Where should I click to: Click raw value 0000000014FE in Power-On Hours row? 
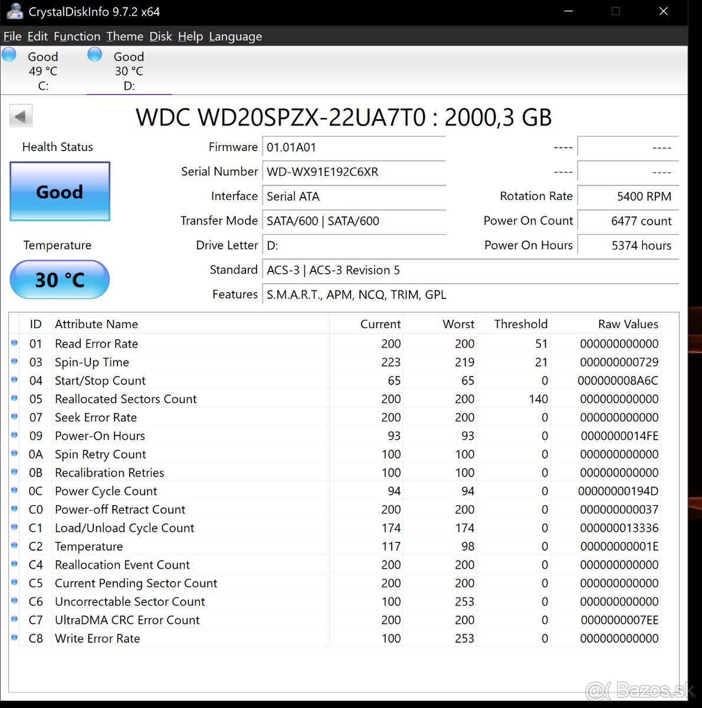[x=619, y=436]
